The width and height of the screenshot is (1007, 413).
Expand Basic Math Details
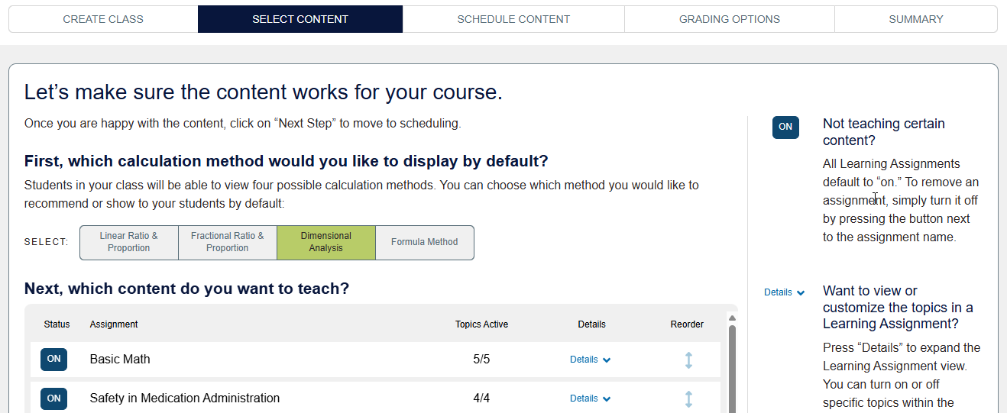[590, 360]
